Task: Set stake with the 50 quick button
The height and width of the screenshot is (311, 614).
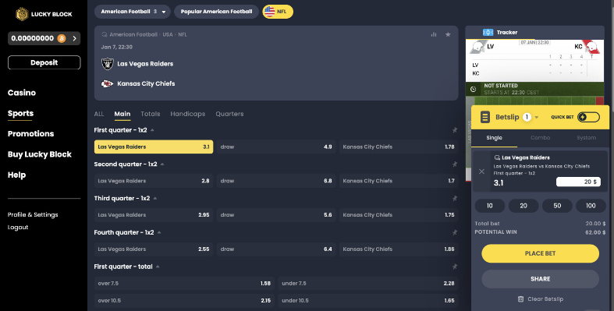Action: tap(557, 206)
